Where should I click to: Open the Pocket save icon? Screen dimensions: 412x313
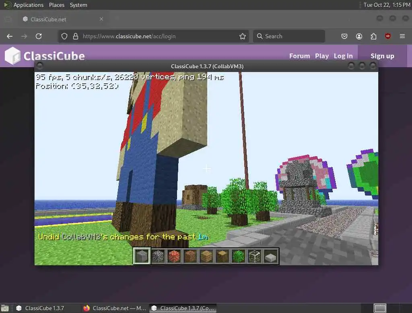coord(344,36)
